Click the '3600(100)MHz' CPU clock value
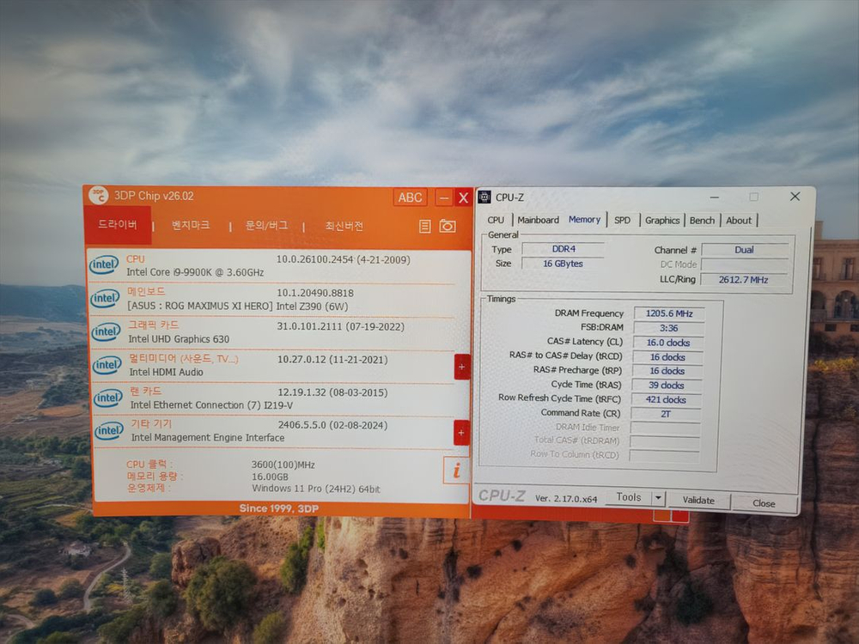The image size is (859, 644). click(283, 465)
